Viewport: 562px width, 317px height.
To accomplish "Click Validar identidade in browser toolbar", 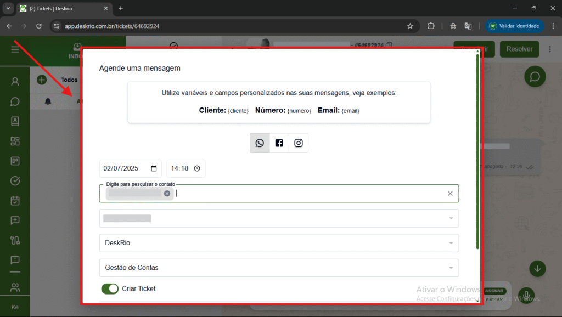I will 514,26.
